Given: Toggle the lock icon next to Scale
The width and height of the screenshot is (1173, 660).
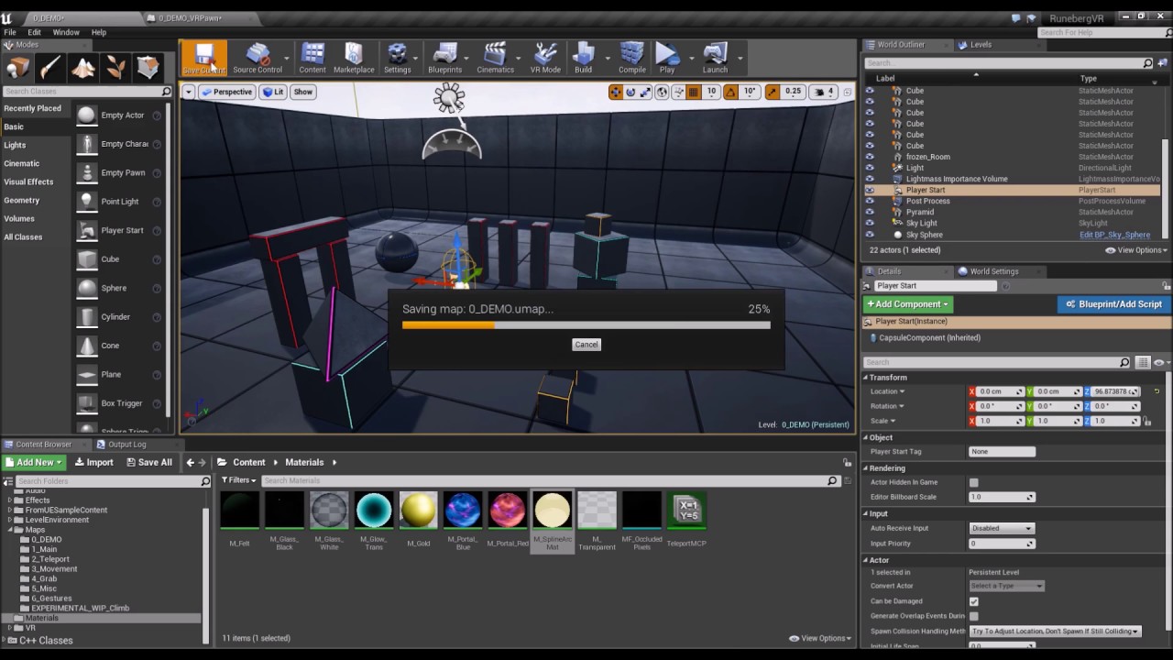Looking at the screenshot, I should (1147, 421).
